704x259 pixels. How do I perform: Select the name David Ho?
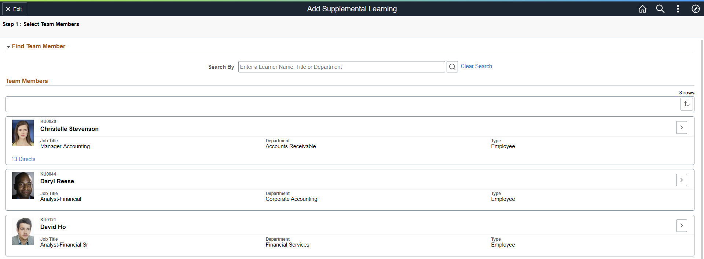tap(53, 227)
